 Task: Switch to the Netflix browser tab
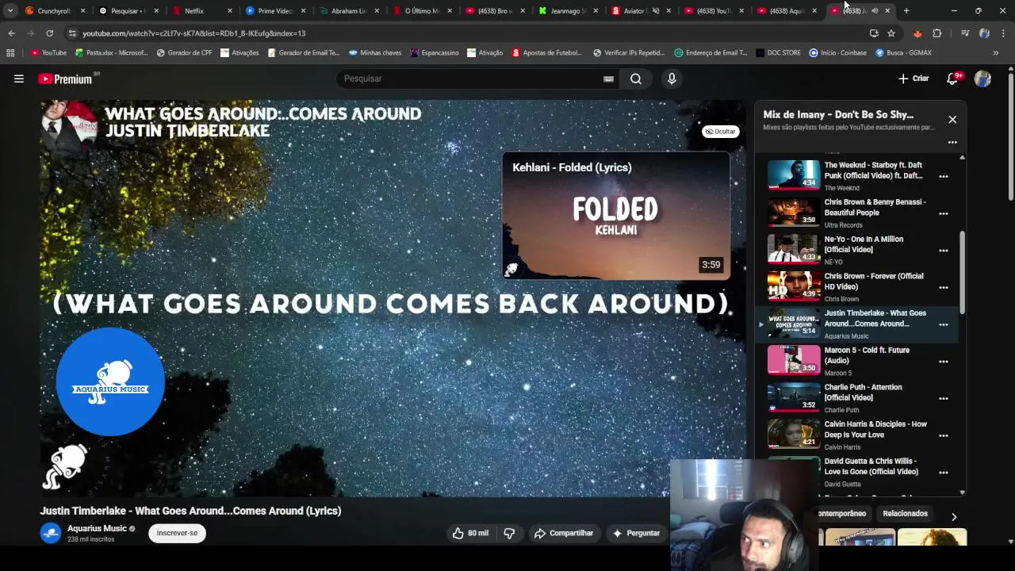[201, 11]
